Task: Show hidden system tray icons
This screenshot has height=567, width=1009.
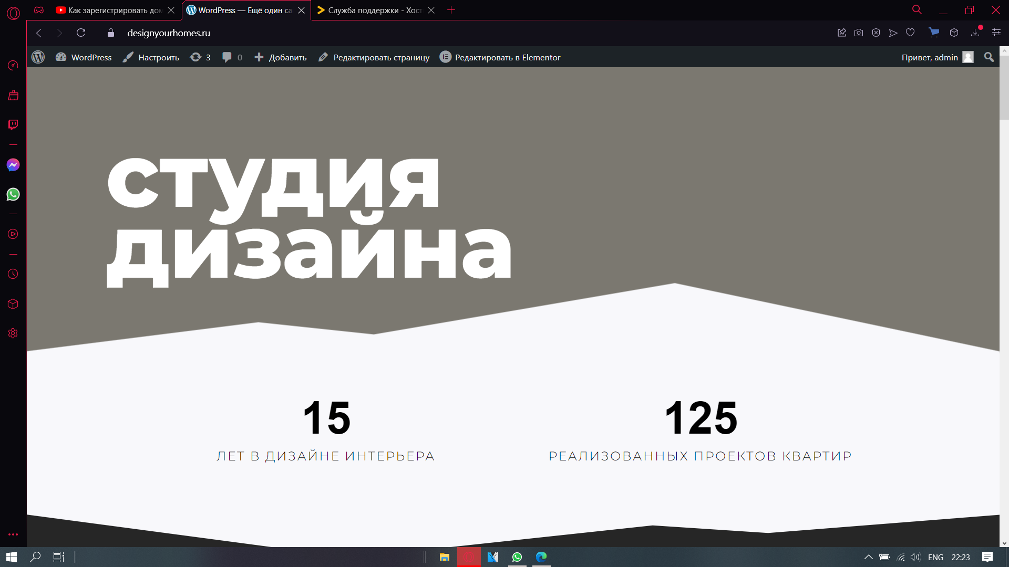Action: click(868, 557)
